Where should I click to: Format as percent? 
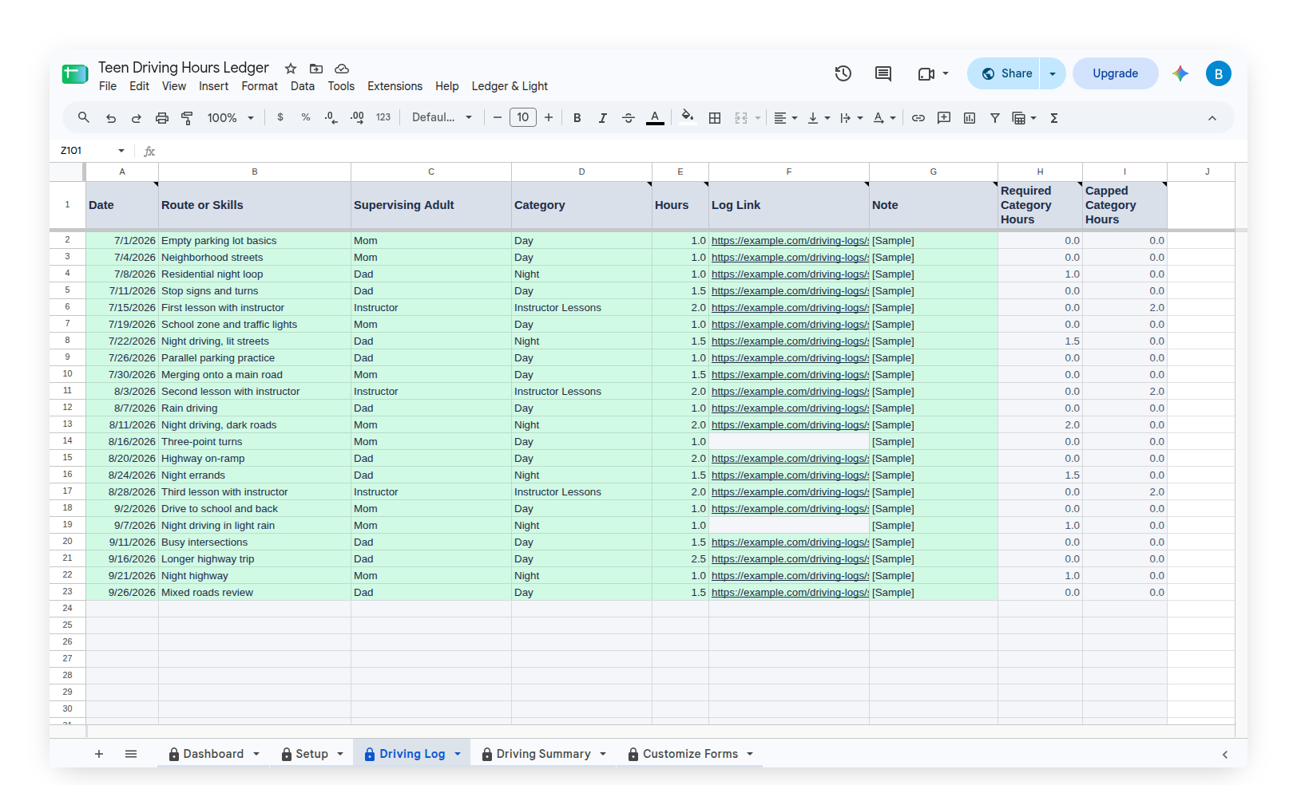click(306, 117)
